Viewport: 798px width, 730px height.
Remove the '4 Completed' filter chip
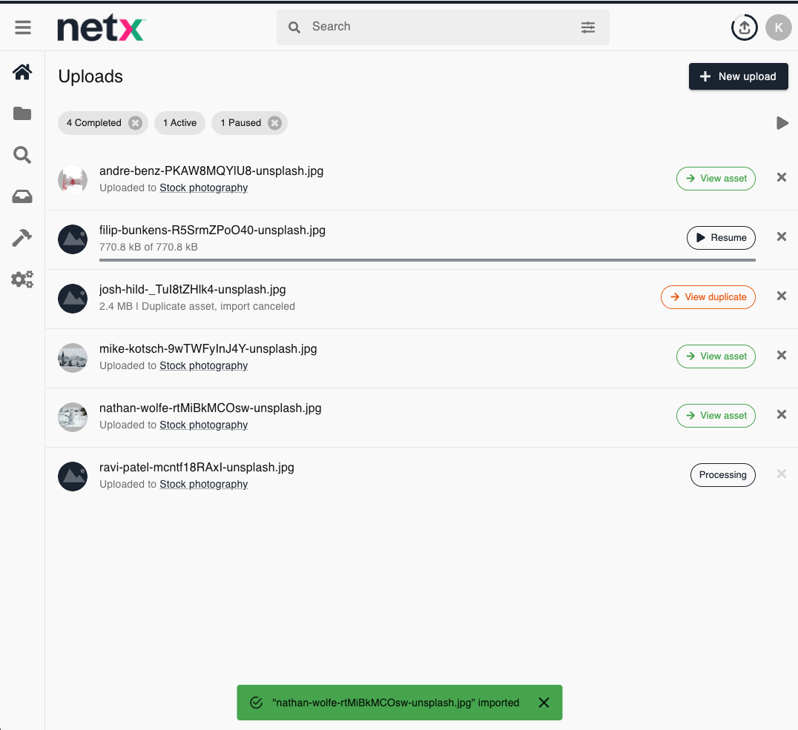tap(135, 123)
